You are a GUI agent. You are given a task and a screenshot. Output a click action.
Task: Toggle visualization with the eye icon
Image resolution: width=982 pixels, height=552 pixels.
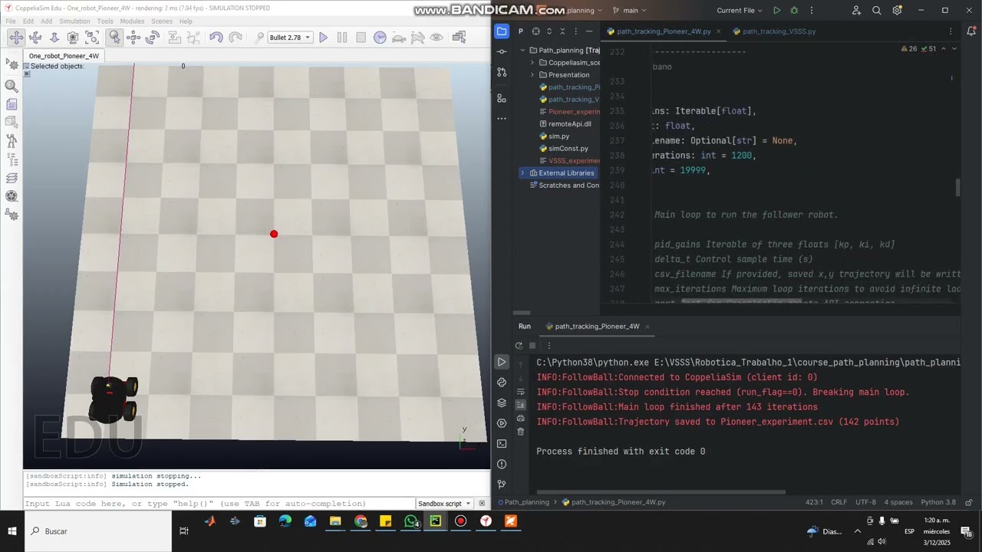[437, 37]
